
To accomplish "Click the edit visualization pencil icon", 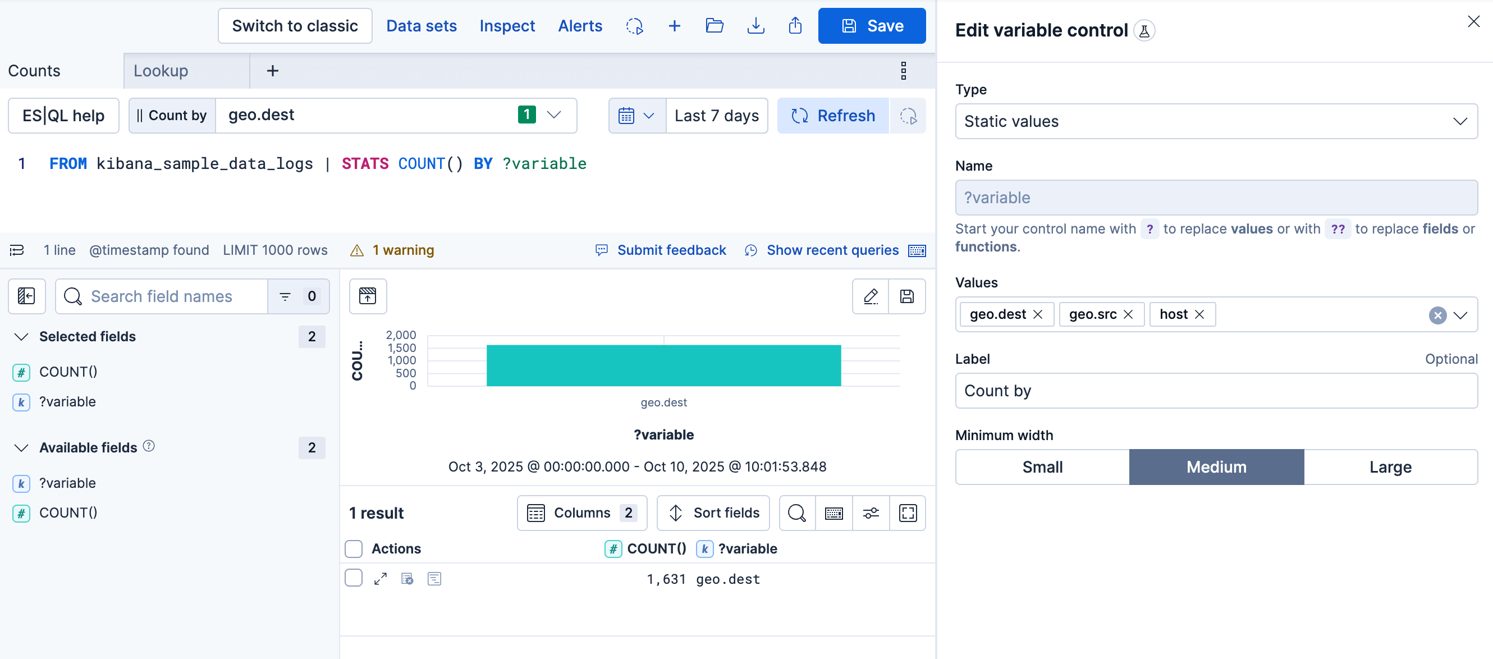I will pyautogui.click(x=870, y=296).
